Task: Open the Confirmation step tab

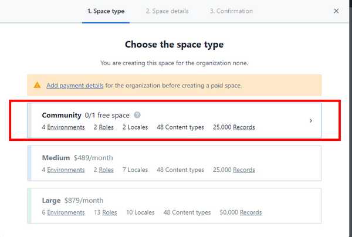Action: [x=231, y=11]
